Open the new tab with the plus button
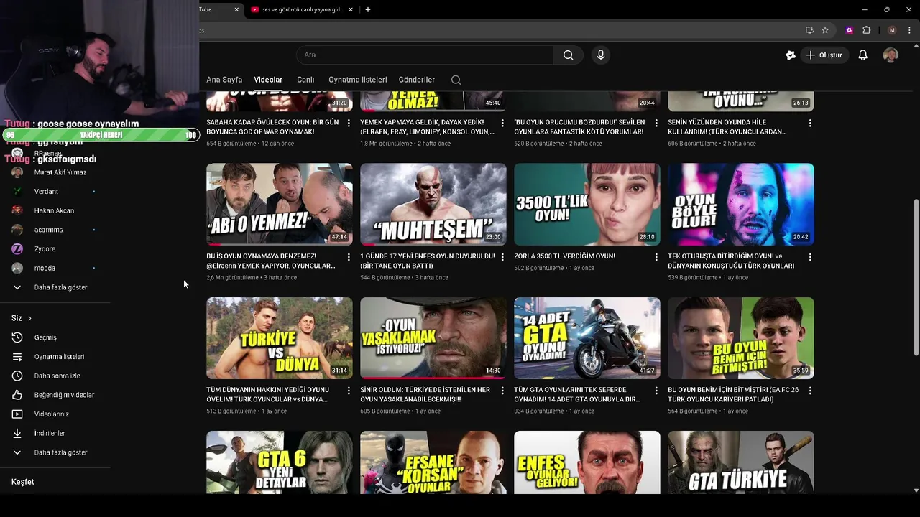920x517 pixels. [x=368, y=9]
